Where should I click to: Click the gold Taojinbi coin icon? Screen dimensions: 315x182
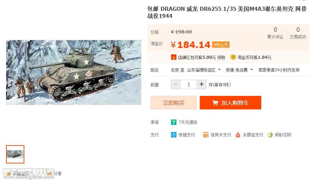(233, 57)
